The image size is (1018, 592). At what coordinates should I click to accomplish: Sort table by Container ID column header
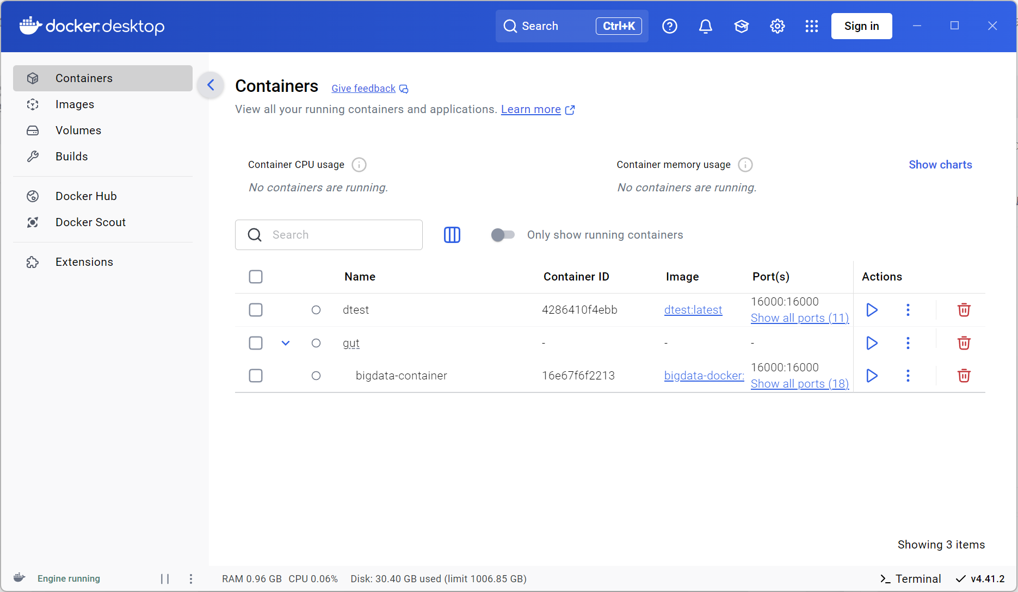pos(576,277)
